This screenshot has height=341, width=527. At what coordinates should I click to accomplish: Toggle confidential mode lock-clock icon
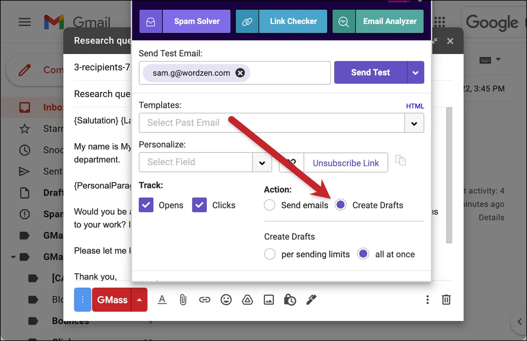coord(290,300)
